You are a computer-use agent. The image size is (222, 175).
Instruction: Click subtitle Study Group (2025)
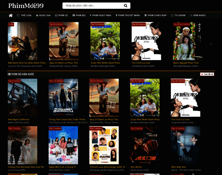point(140,170)
